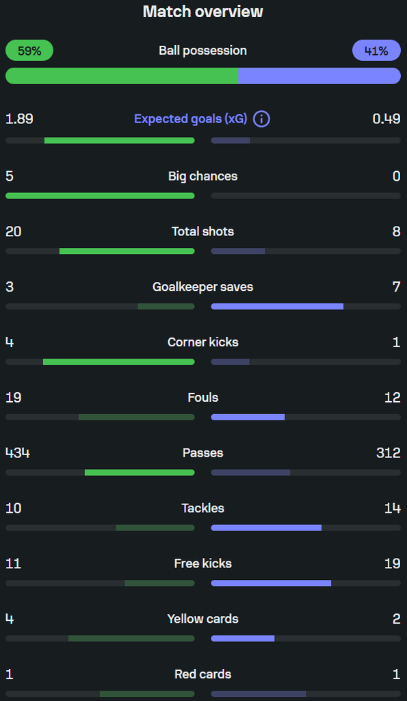This screenshot has width=407, height=701.
Task: Select the Total shots stat label
Action: (203, 231)
